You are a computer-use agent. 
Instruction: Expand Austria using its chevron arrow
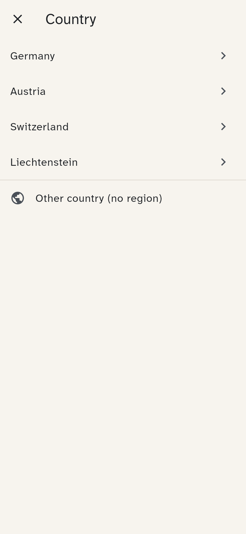click(223, 91)
